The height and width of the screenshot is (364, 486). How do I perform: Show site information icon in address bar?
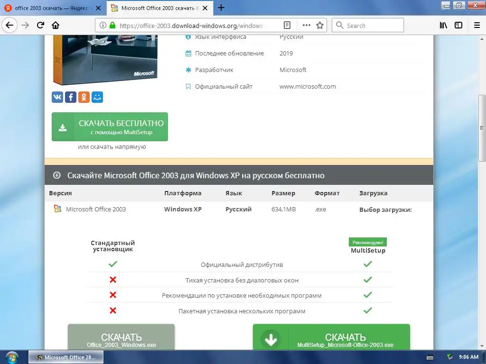click(x=103, y=26)
